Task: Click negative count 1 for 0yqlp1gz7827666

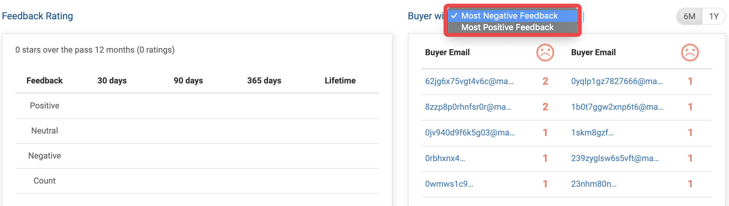Action: pyautogui.click(x=690, y=81)
